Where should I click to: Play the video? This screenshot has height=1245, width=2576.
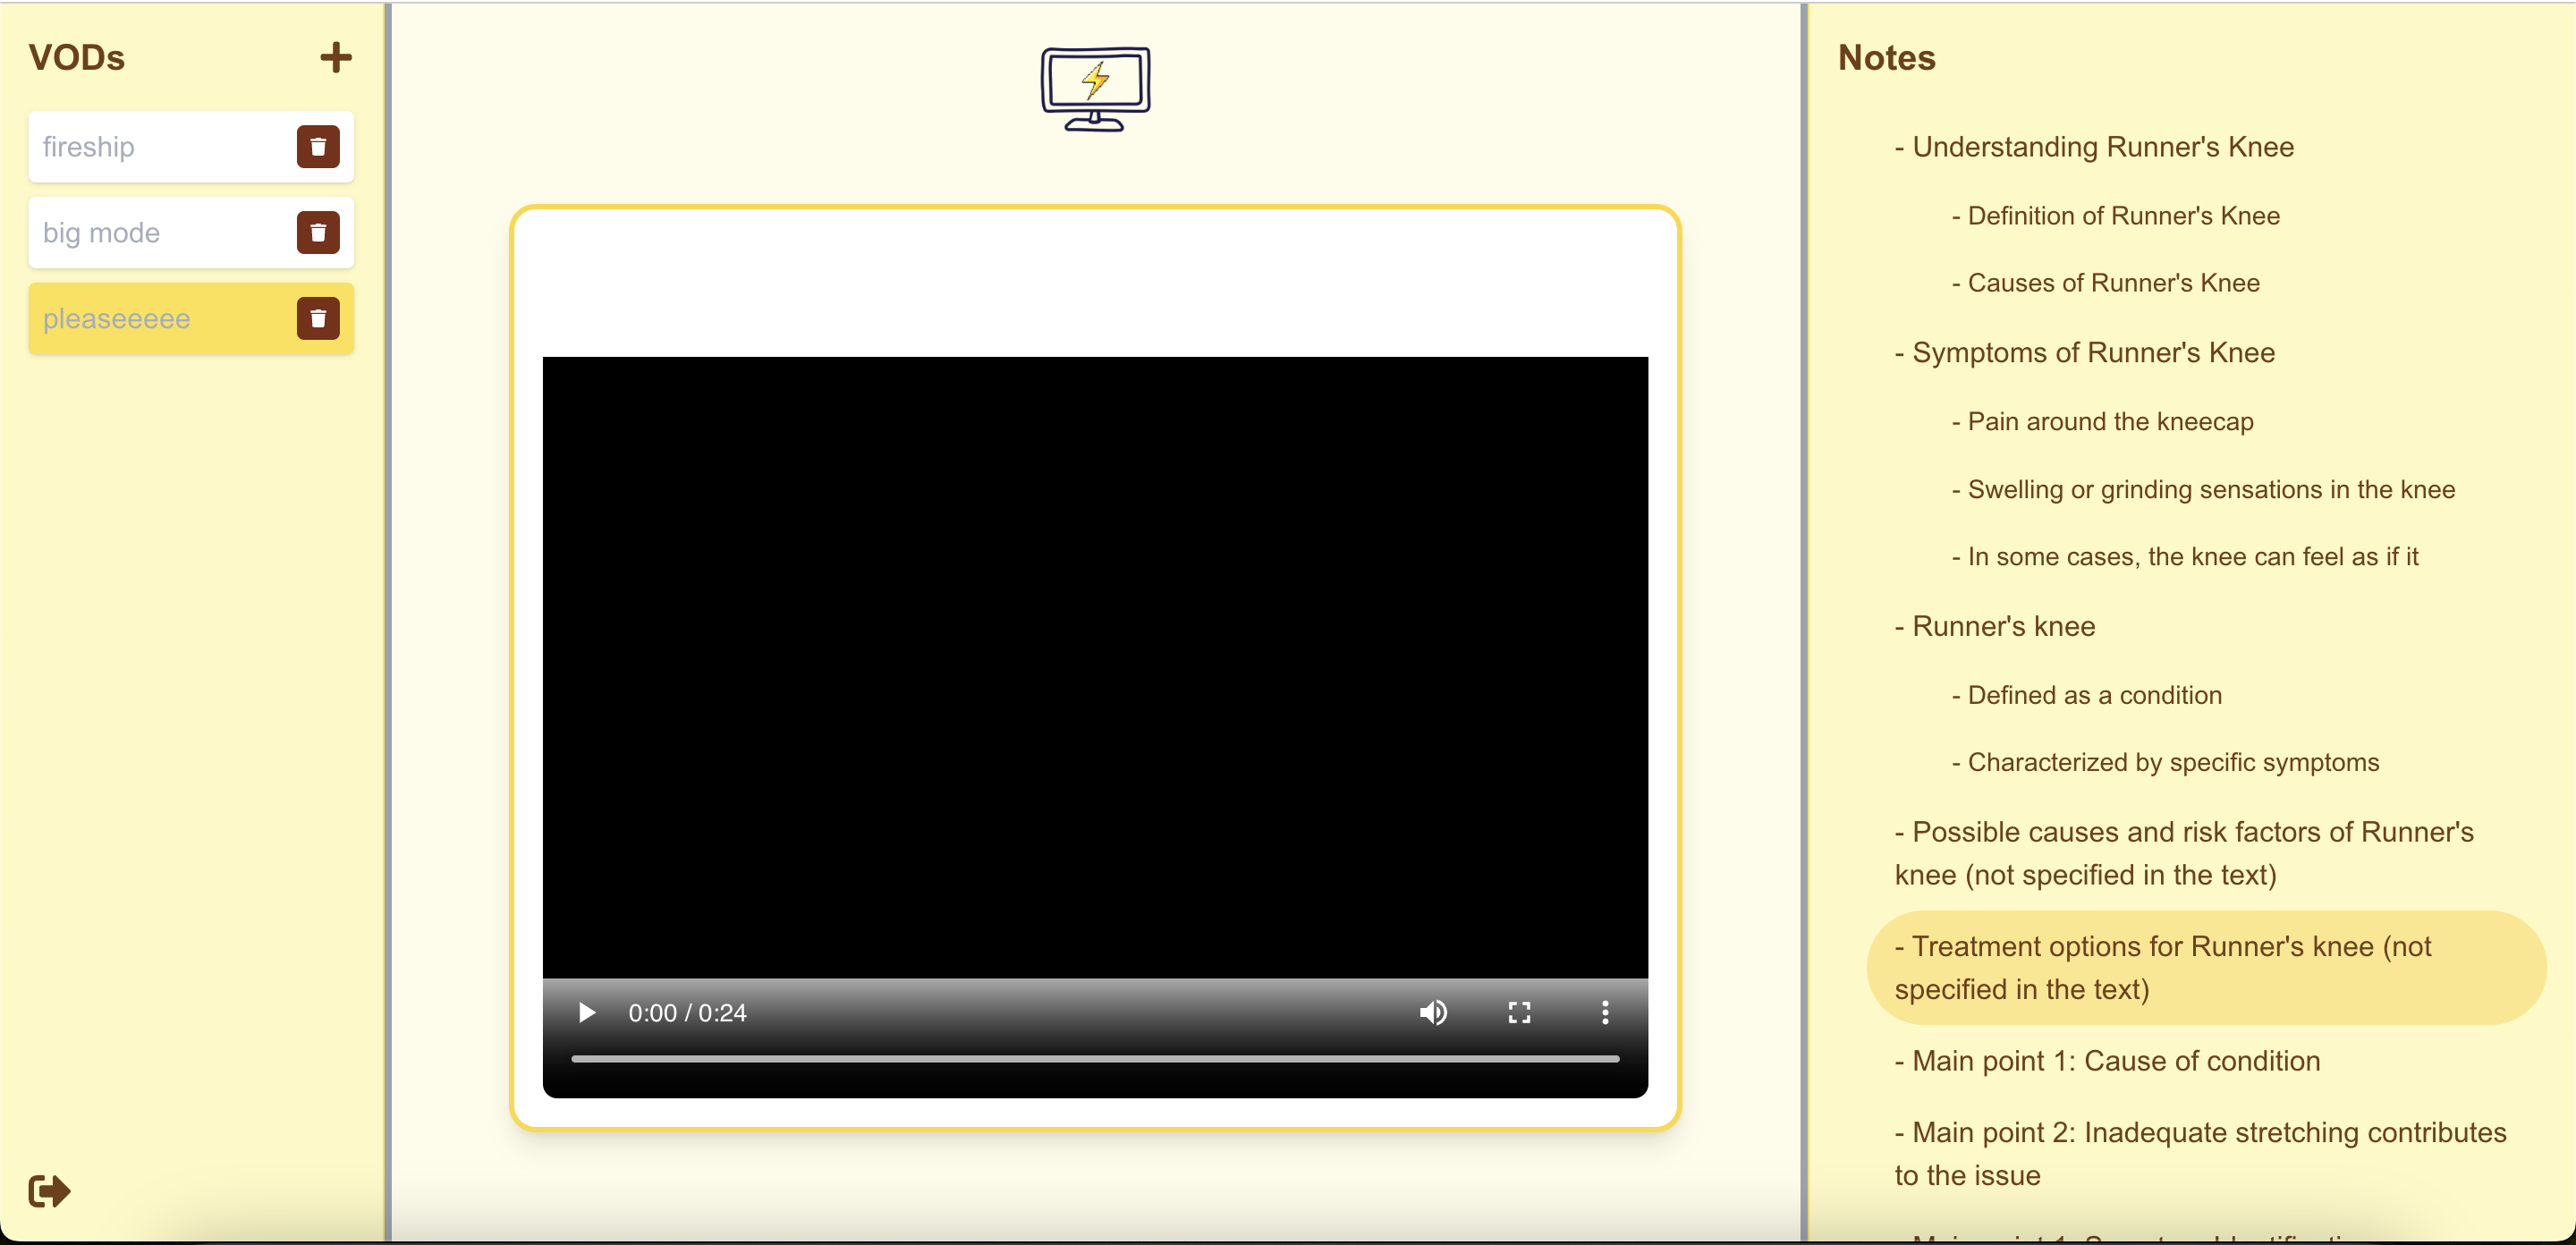[x=587, y=1013]
